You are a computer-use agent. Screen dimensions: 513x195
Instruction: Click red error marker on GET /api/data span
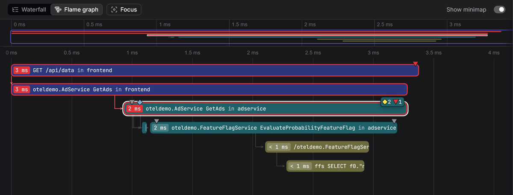(x=415, y=64)
